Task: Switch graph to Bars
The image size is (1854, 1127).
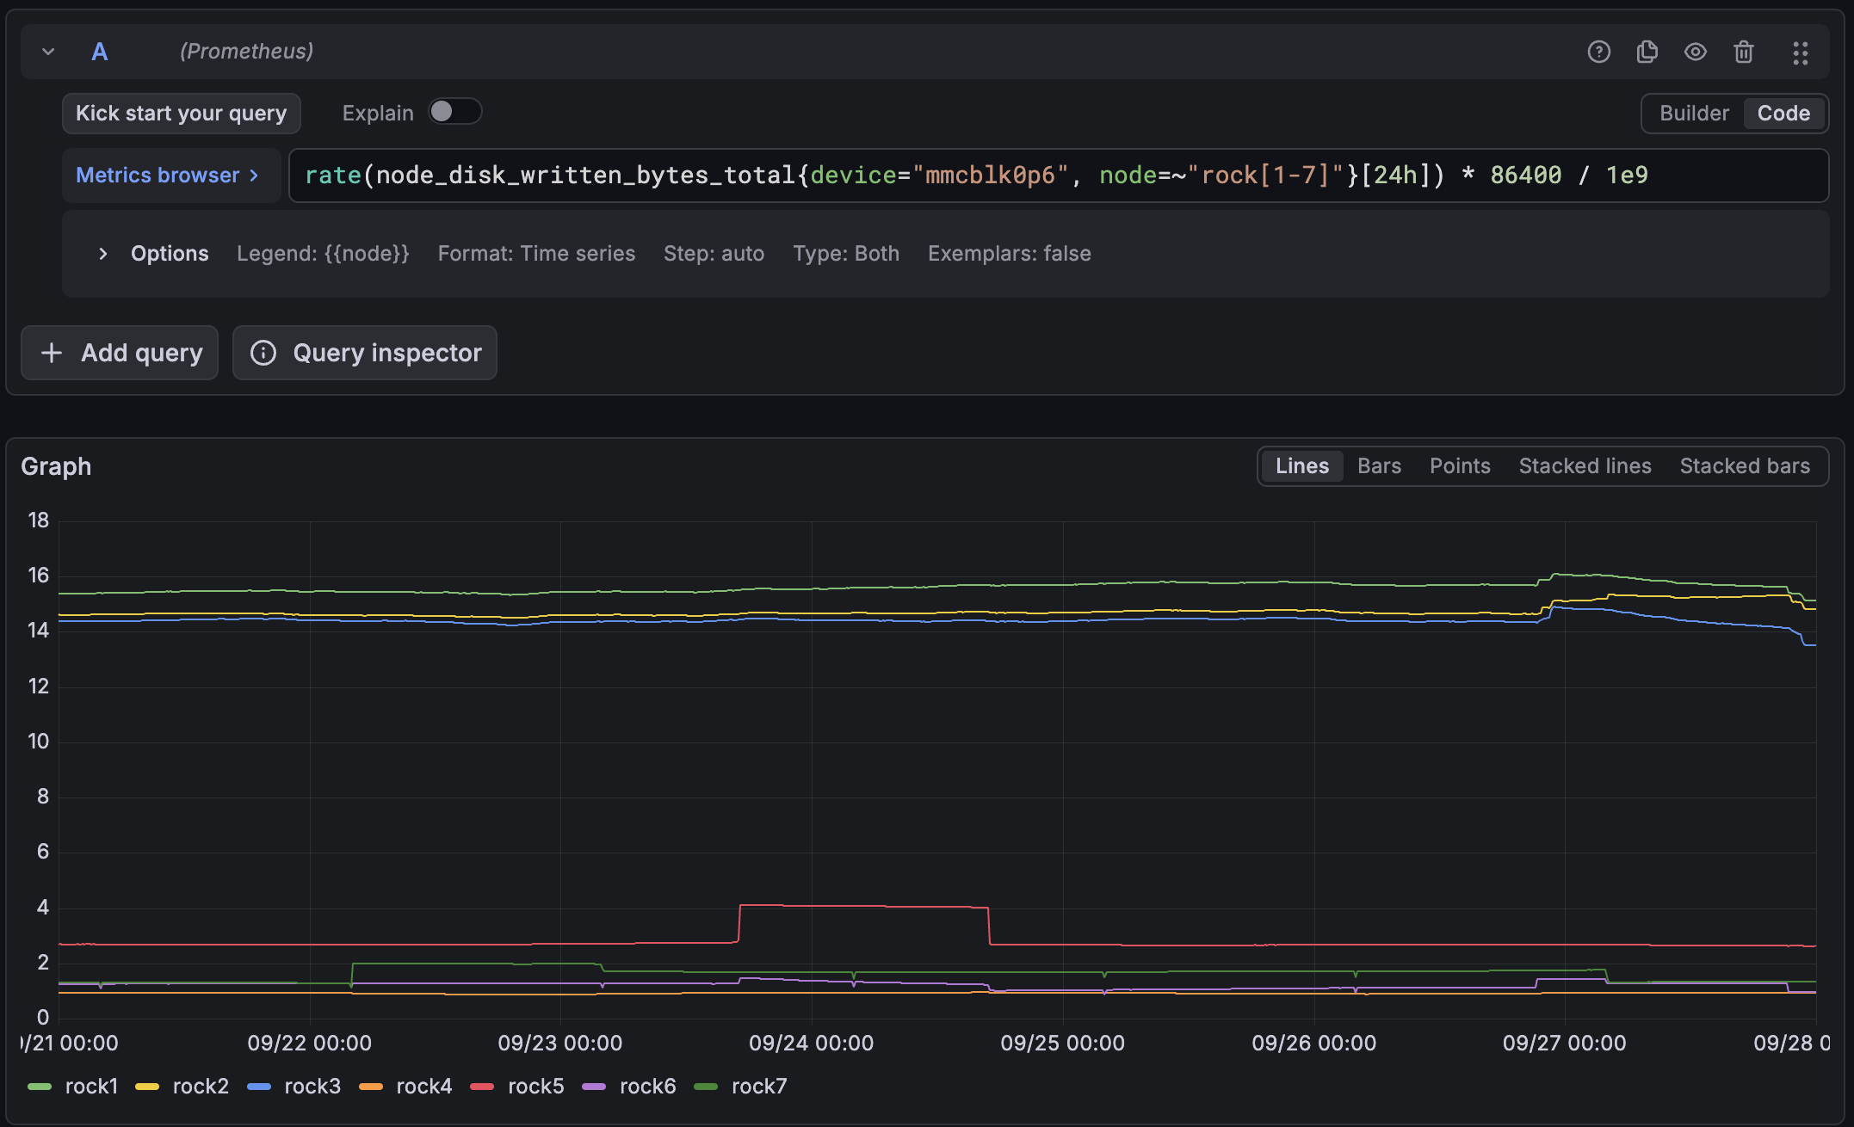Action: [1379, 466]
